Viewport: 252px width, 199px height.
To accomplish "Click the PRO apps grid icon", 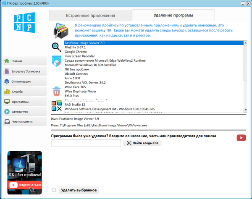I will (56, 106).
